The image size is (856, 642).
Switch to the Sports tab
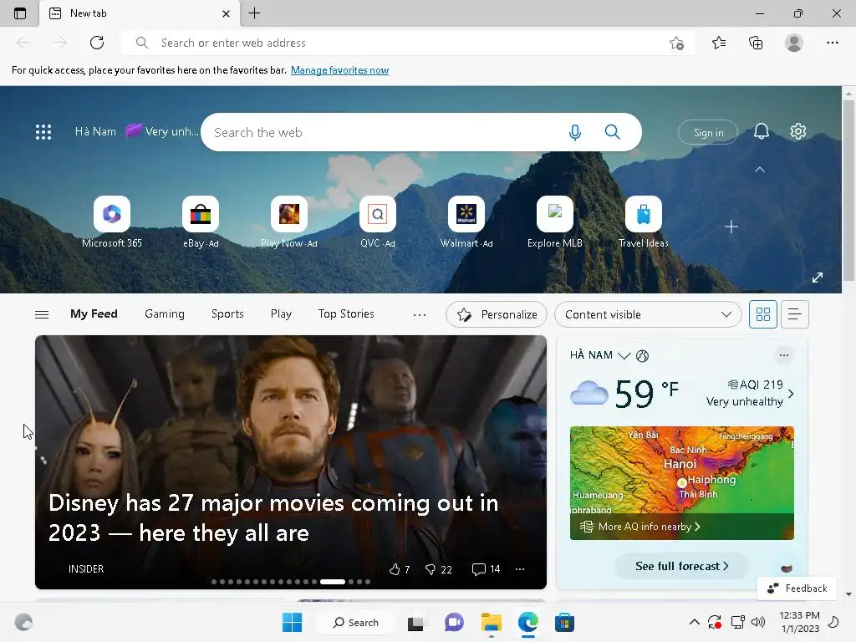227,314
